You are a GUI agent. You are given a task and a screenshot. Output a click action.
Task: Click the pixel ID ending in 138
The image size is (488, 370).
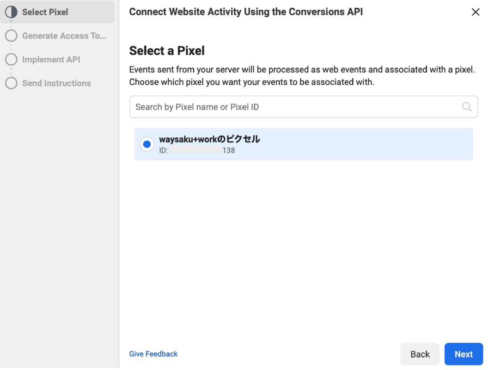[x=197, y=150]
